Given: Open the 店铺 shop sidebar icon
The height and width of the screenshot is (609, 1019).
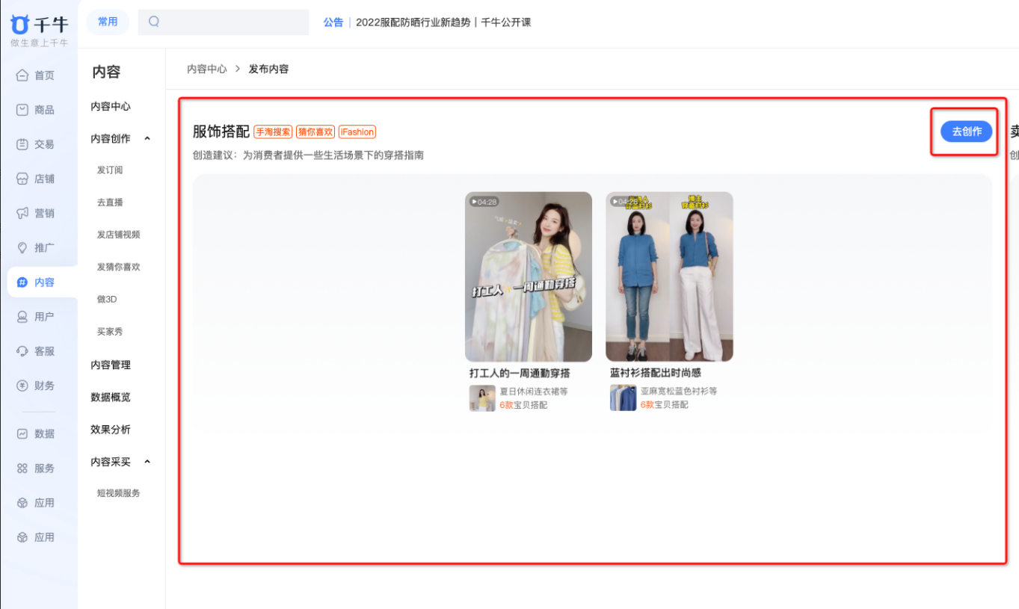Looking at the screenshot, I should 22,179.
